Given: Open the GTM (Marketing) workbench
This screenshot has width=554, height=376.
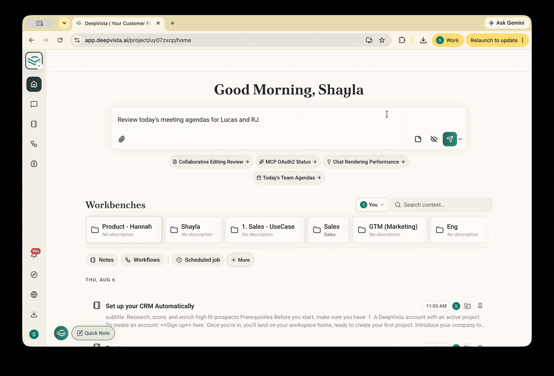Looking at the screenshot, I should pyautogui.click(x=390, y=230).
